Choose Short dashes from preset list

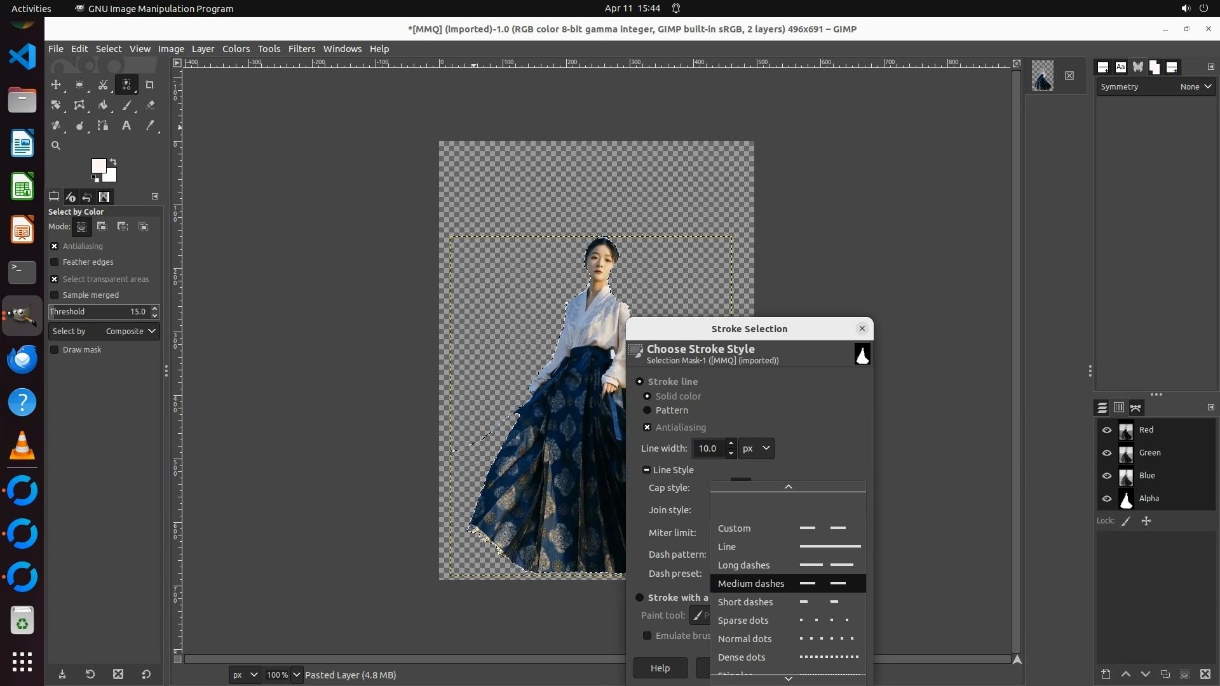point(745,602)
